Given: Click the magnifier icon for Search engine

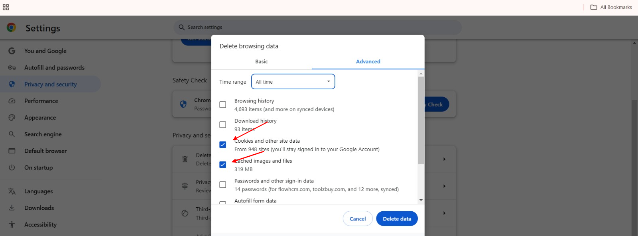Looking at the screenshot, I should [x=12, y=134].
